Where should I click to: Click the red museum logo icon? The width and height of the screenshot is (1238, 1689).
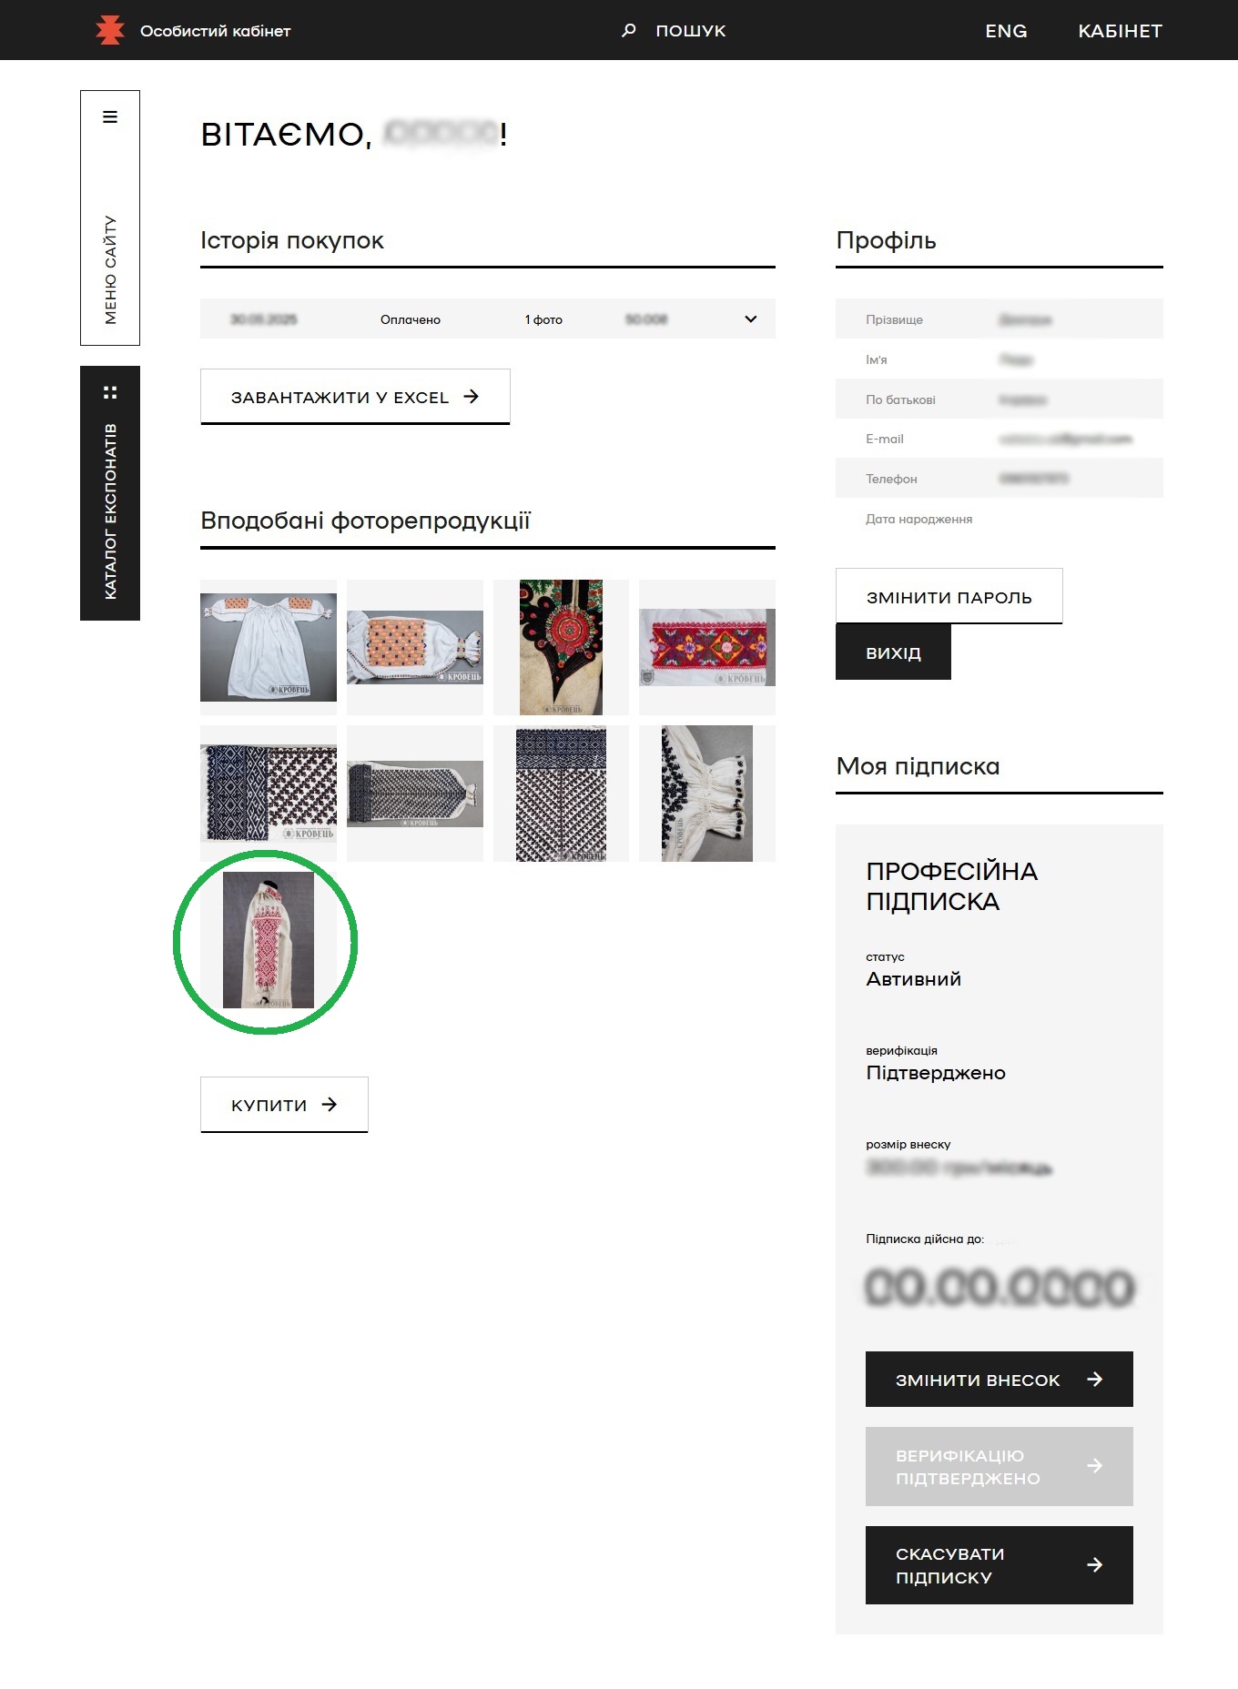(110, 30)
